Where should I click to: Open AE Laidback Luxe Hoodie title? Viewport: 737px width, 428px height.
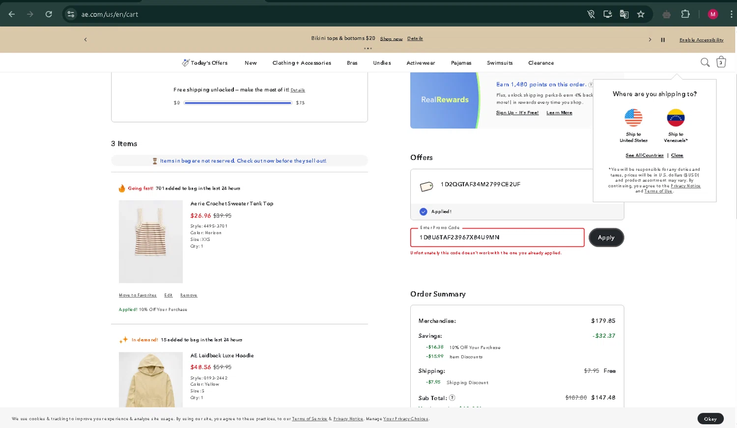tap(222, 355)
